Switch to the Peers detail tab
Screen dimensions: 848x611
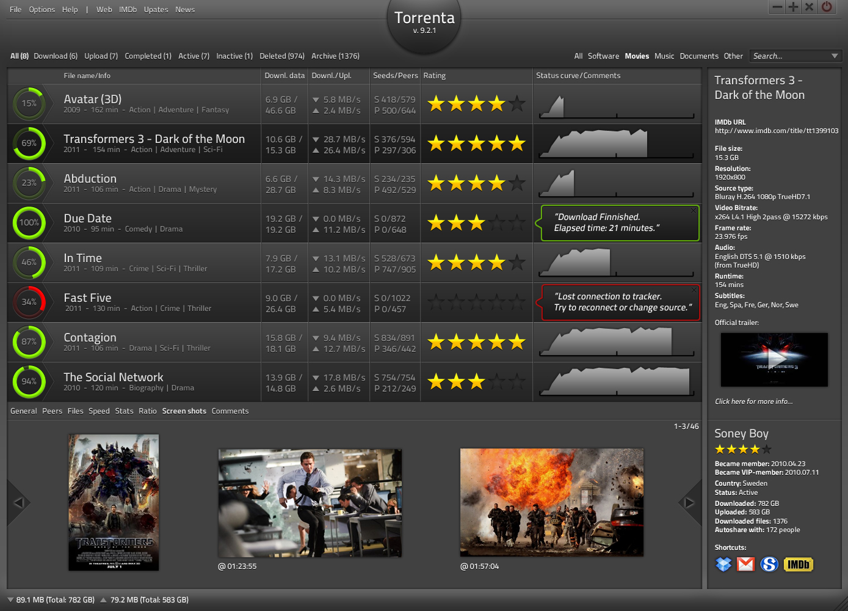tap(53, 411)
